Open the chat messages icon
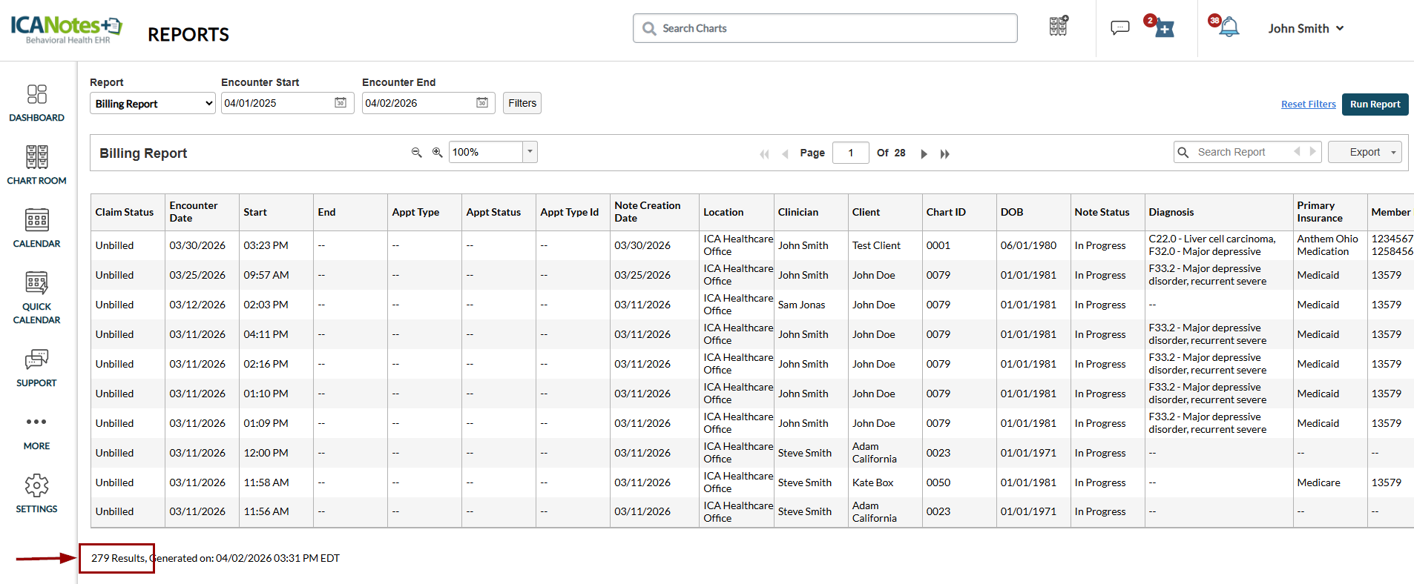 (1119, 28)
